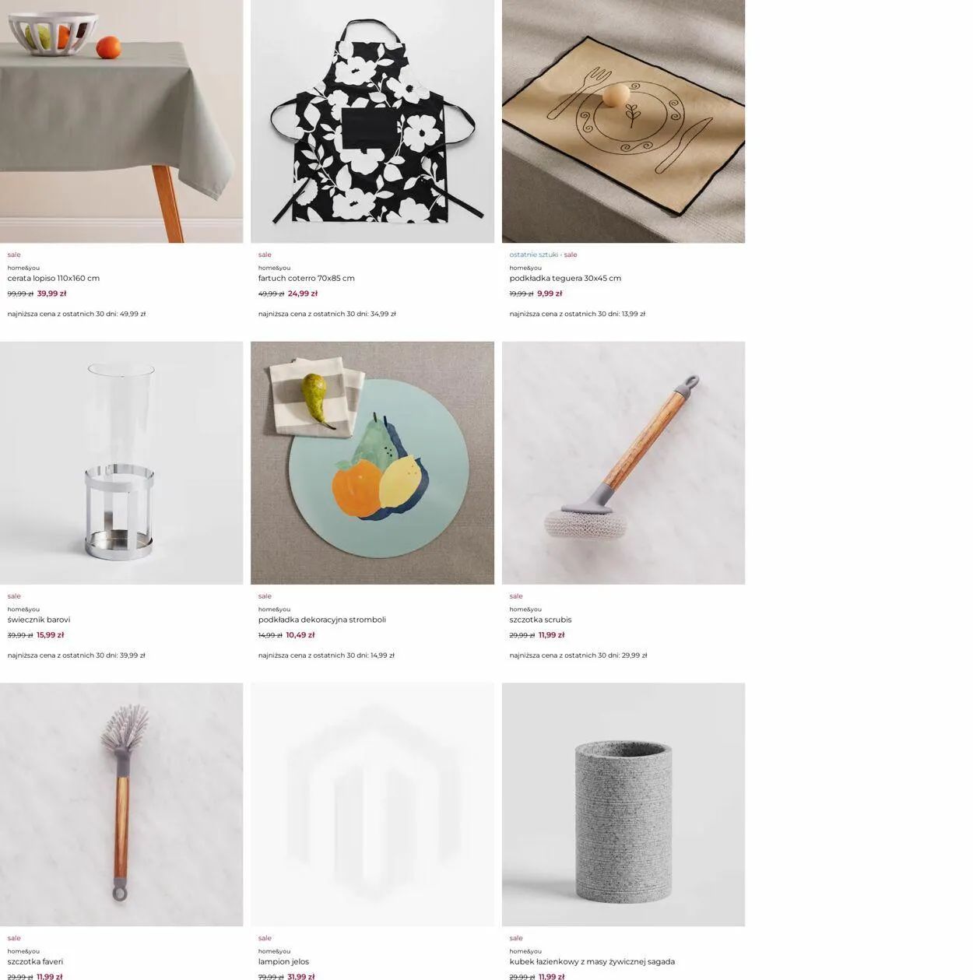Image resolution: width=973 pixels, height=980 pixels.
Task: Click the lampion jelos placeholder image
Action: pos(372,805)
